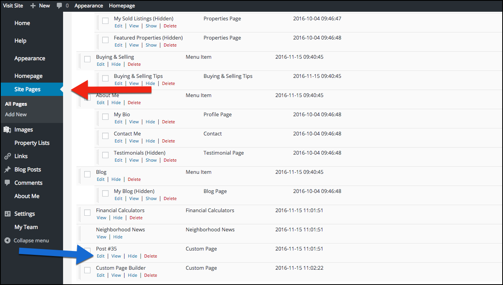The image size is (503, 285).
Task: Delete the Financial Calculators page
Action: coord(136,218)
